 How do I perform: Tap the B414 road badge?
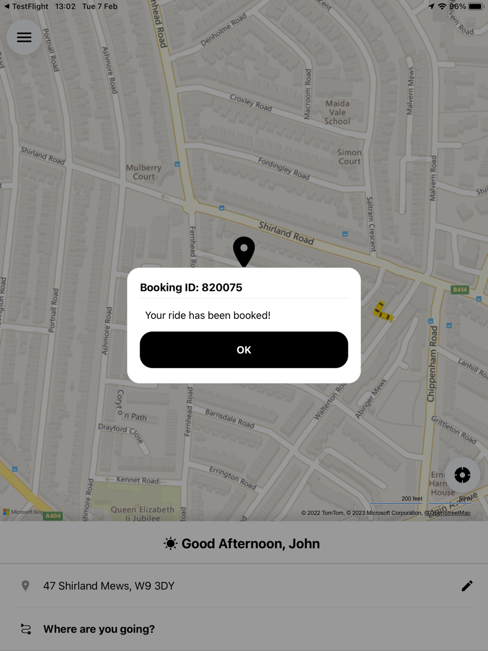coord(460,289)
